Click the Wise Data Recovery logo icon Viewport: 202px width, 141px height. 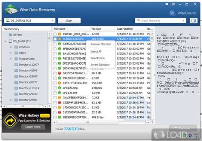tap(11, 9)
